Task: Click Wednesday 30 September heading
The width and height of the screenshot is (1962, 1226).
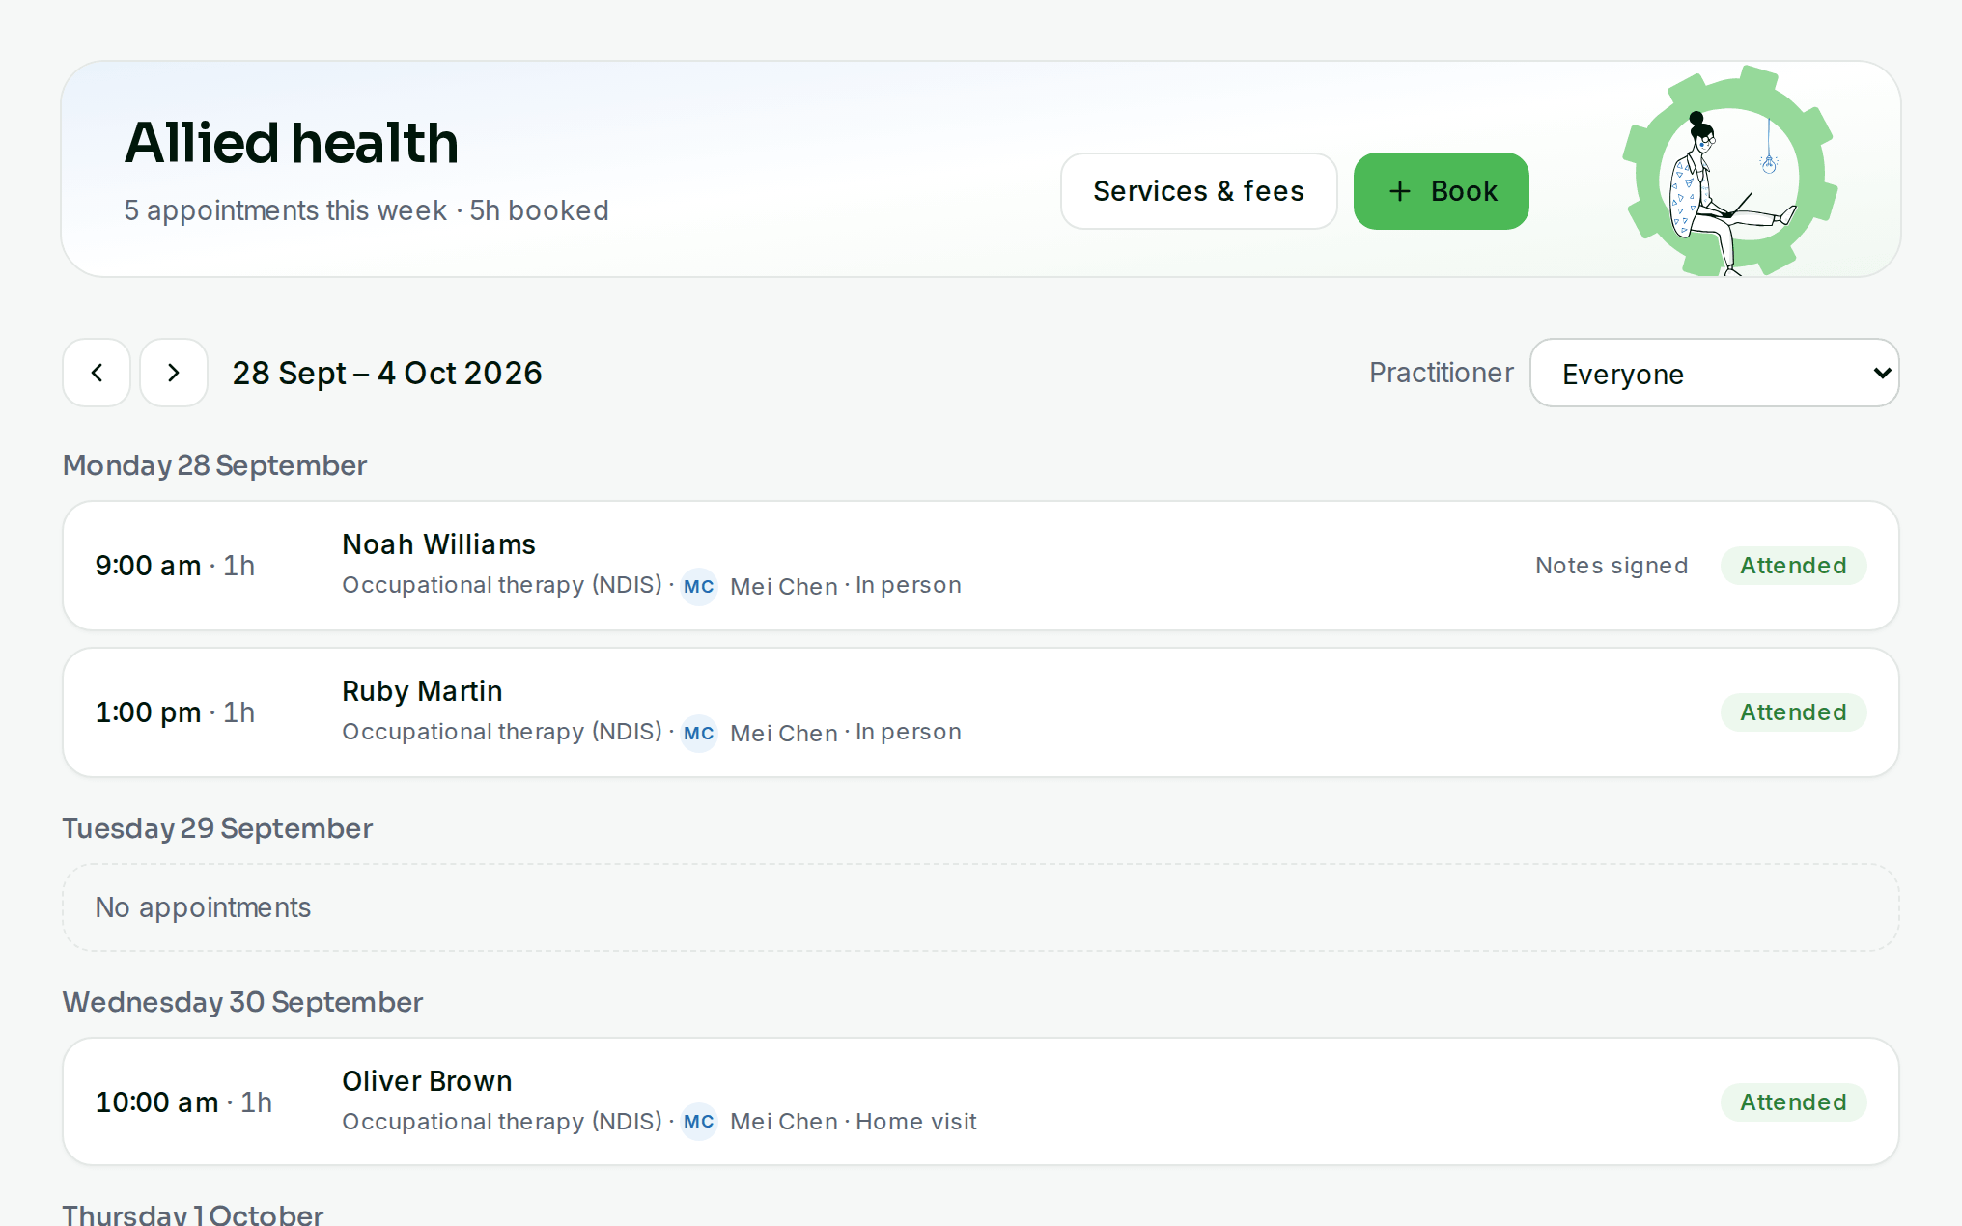Action: [x=242, y=1002]
